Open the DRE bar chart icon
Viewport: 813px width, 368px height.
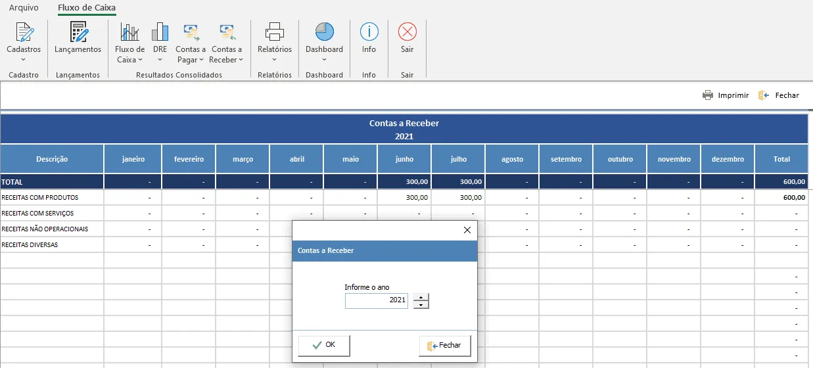pos(160,32)
